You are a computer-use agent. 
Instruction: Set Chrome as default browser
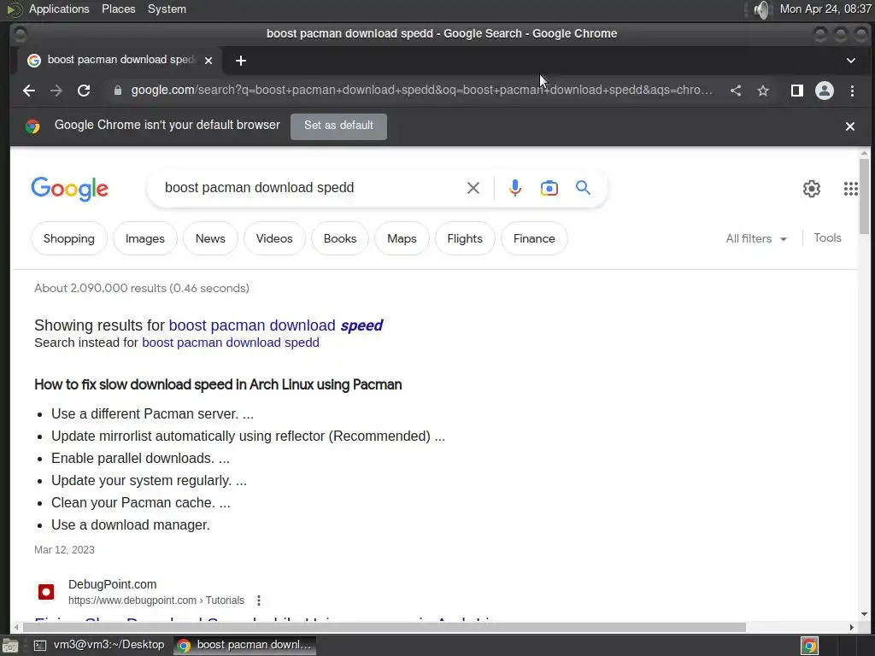coord(338,126)
